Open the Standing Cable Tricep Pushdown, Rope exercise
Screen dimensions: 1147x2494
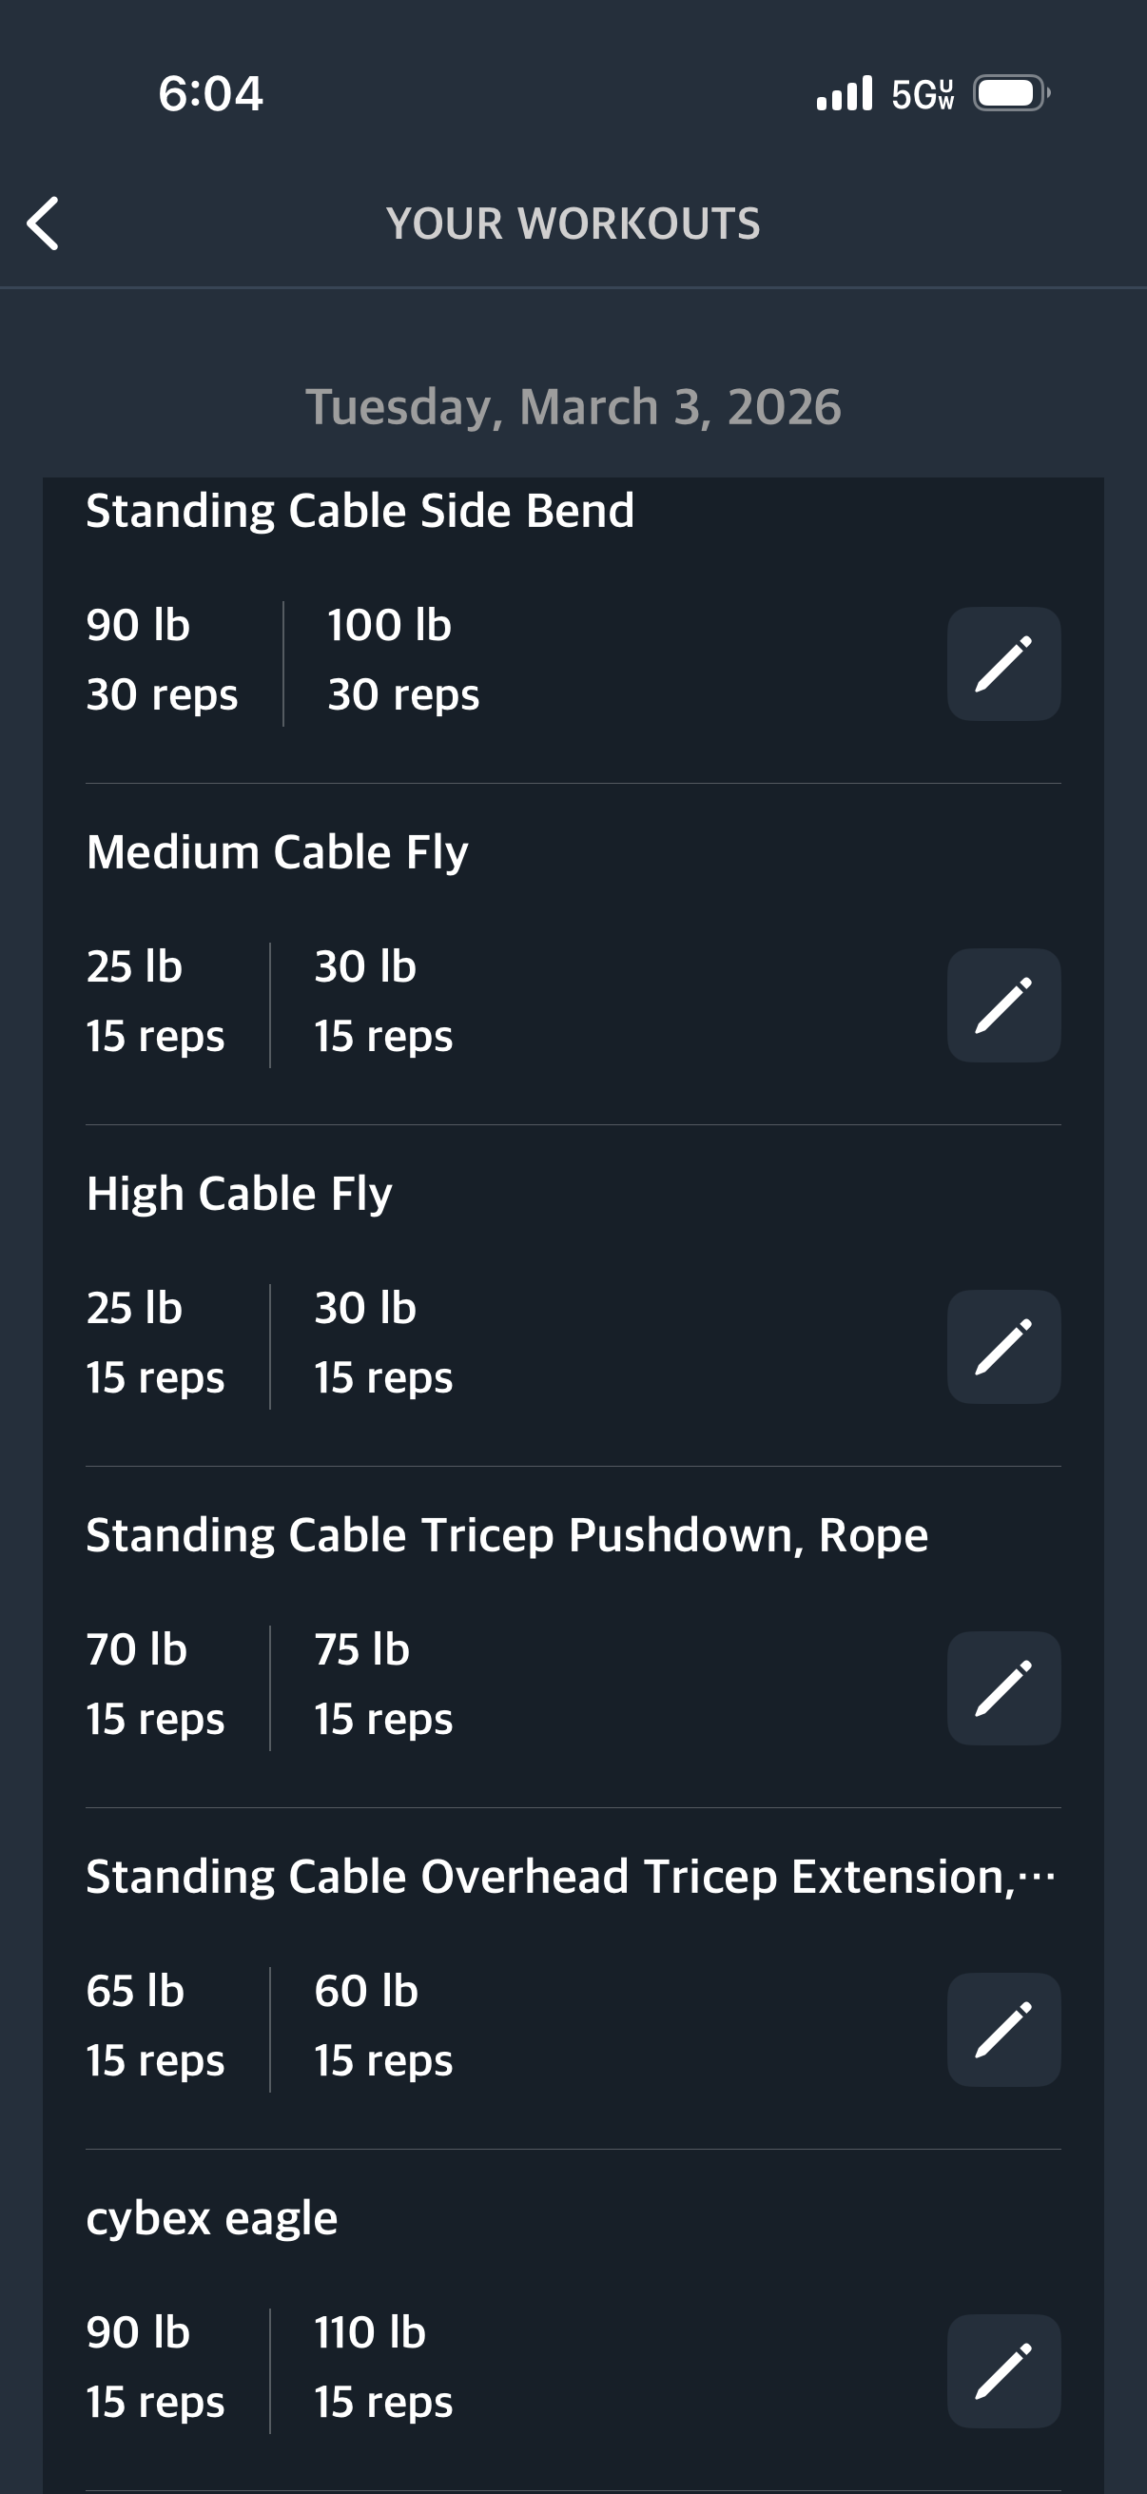point(506,1535)
